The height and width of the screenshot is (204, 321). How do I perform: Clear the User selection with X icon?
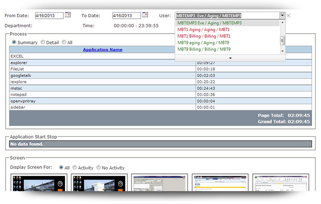288,16
